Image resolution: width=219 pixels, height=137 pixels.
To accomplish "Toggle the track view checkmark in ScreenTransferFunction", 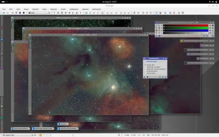I will coord(210,36).
